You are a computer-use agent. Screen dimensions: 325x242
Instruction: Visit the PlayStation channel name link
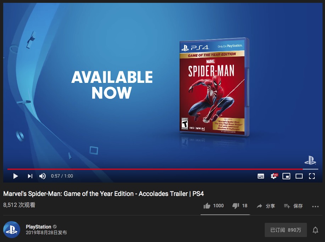[x=39, y=227]
